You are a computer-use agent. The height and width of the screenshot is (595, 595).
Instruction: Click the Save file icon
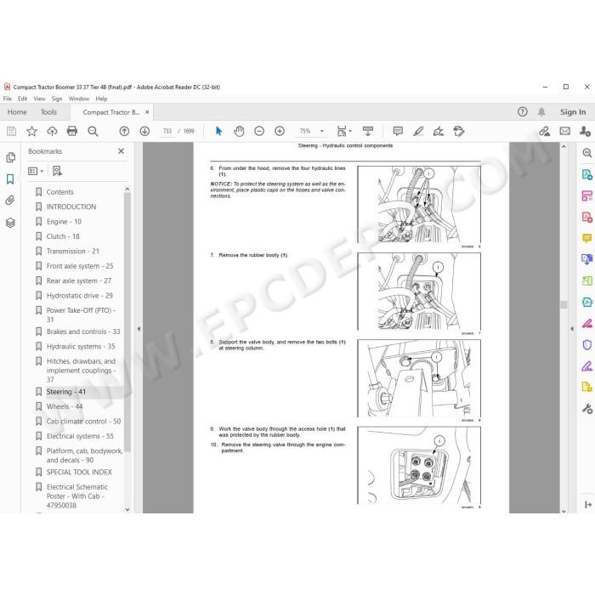[x=11, y=131]
